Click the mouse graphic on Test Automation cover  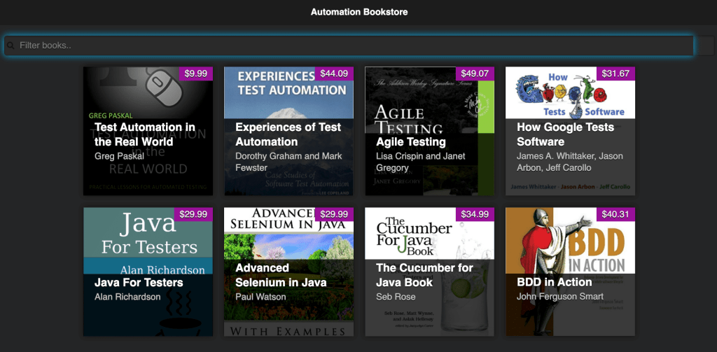pos(162,88)
